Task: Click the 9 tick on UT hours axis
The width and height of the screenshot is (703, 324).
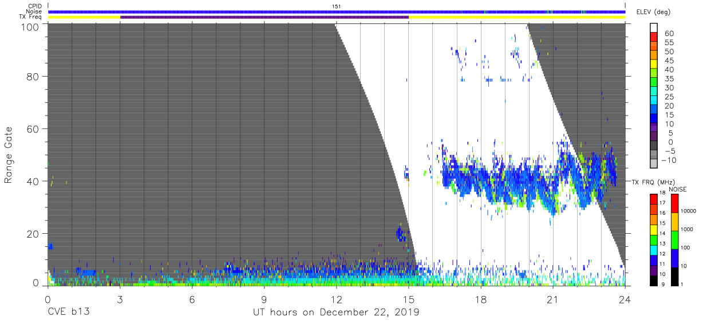Action: (264, 299)
